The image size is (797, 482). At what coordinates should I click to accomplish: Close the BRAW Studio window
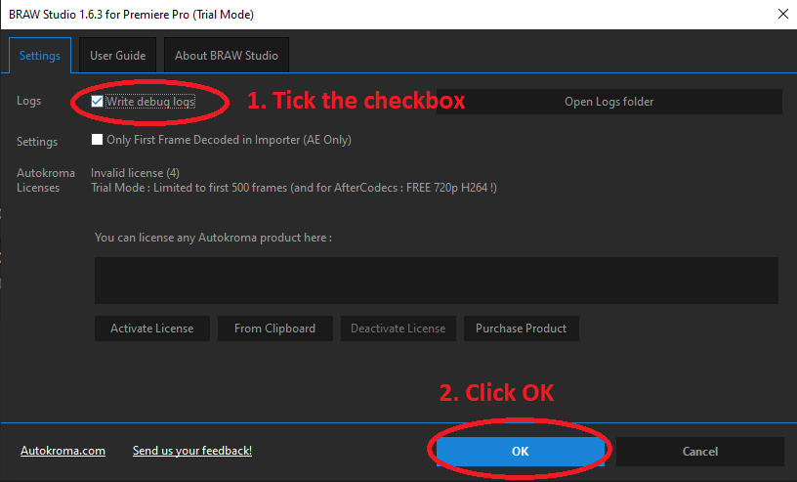[783, 15]
